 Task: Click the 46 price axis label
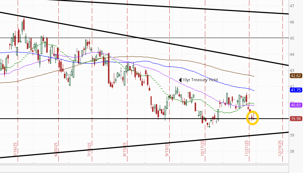point(292,22)
